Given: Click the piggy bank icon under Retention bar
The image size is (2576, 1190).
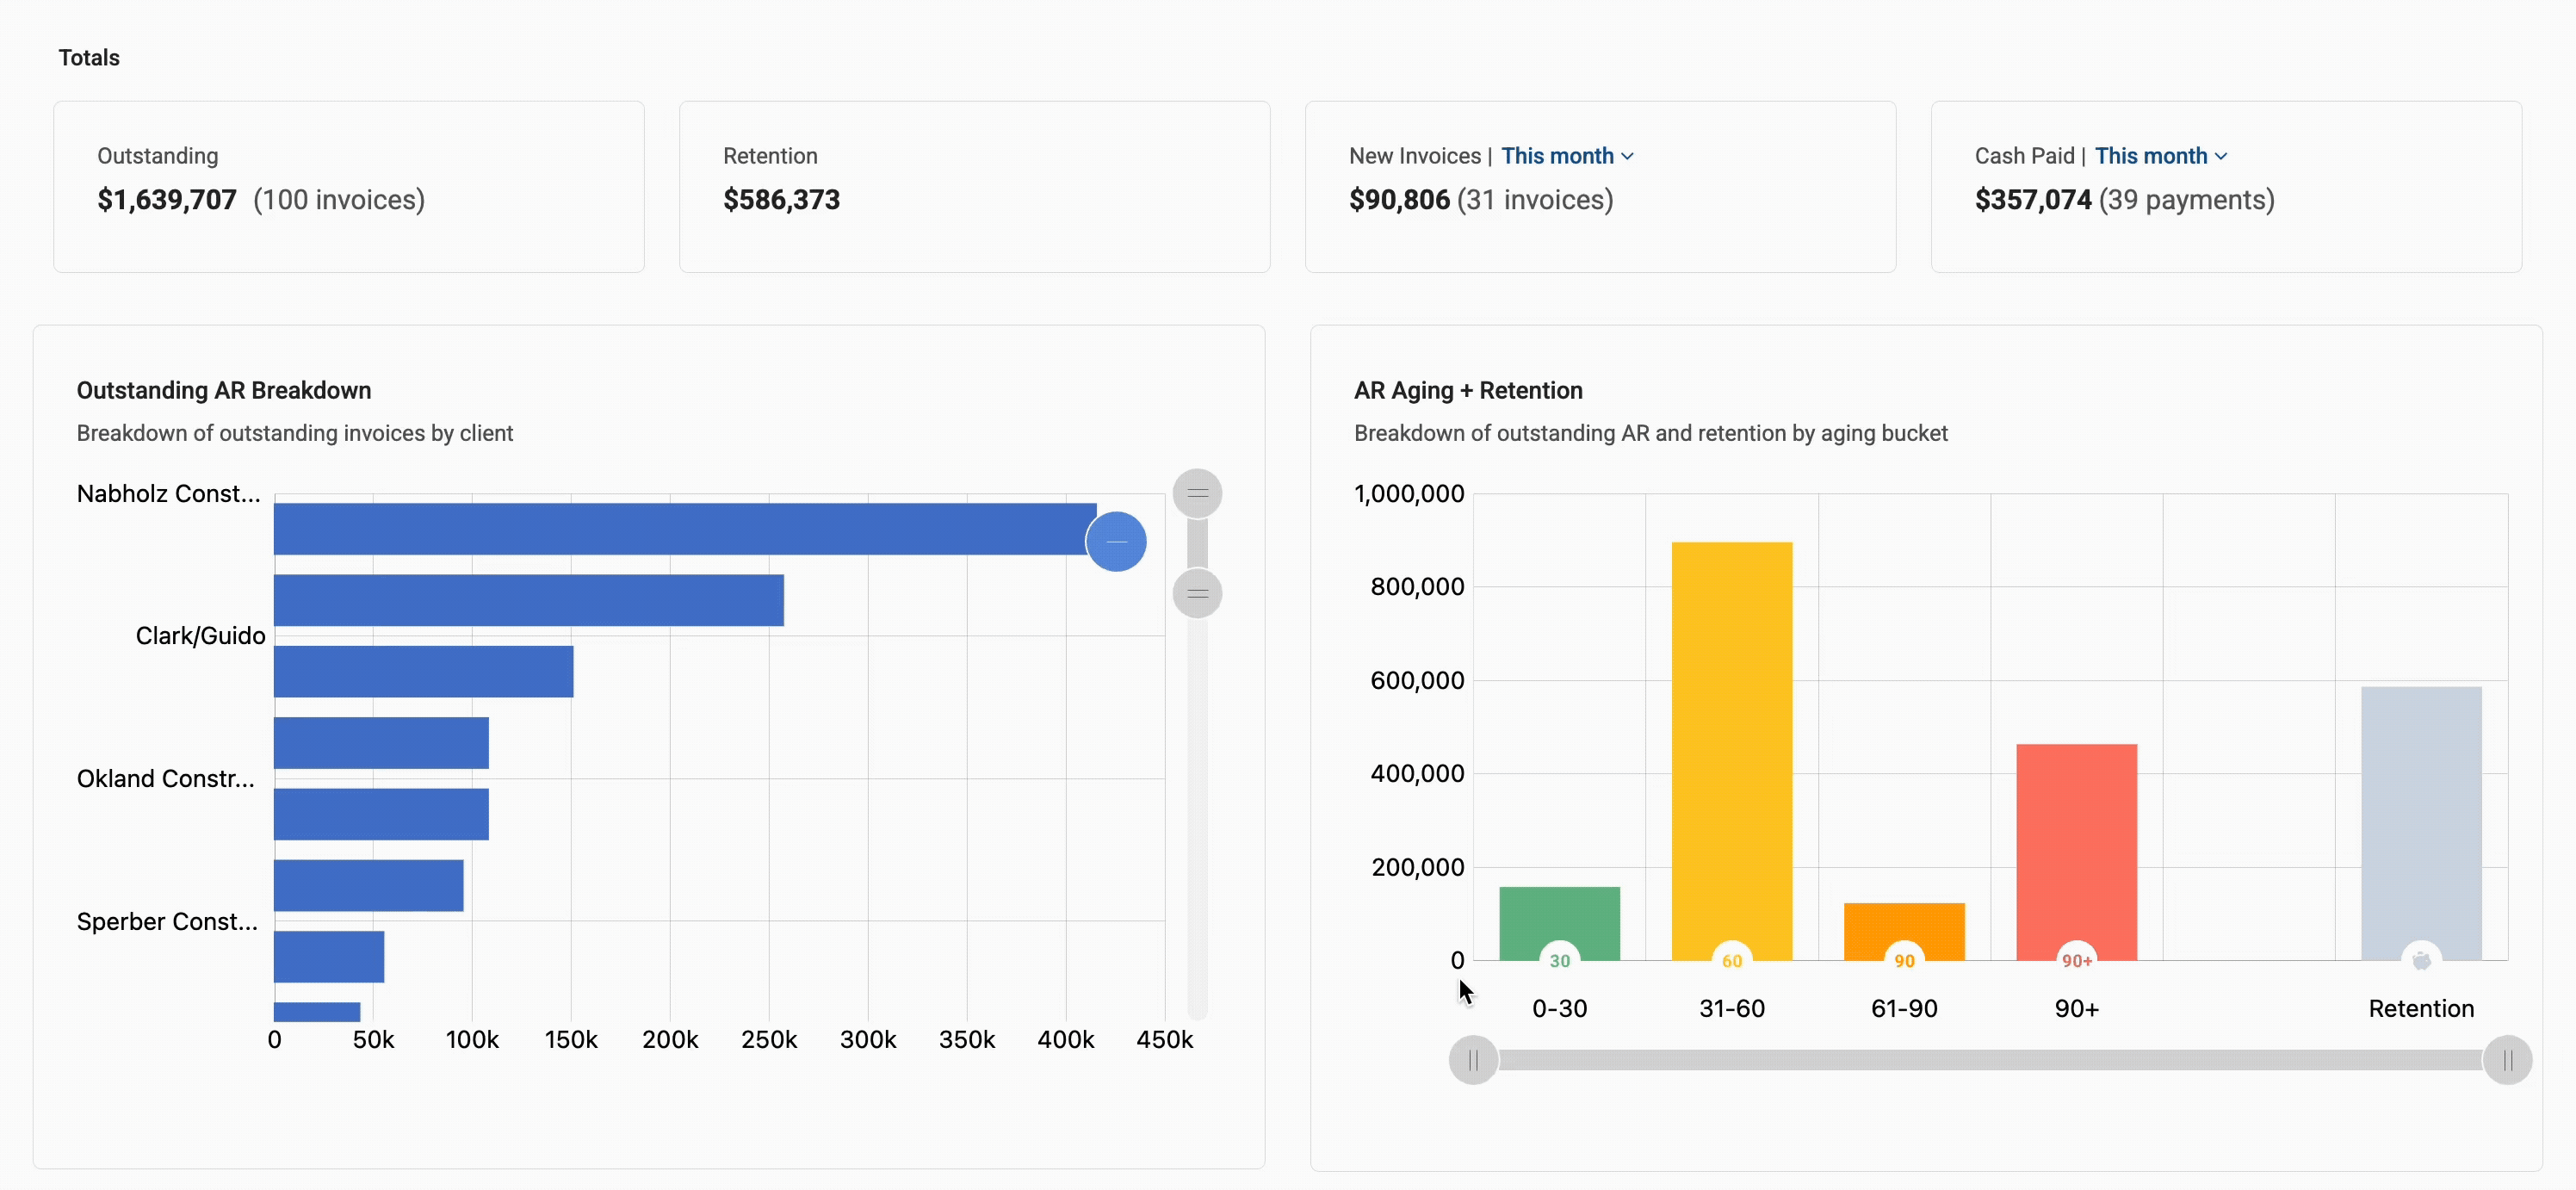Looking at the screenshot, I should [x=2421, y=960].
